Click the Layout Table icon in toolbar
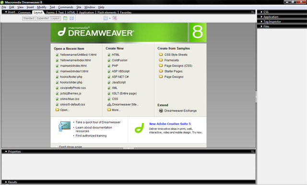The image size is (307, 185). (x=65, y=18)
